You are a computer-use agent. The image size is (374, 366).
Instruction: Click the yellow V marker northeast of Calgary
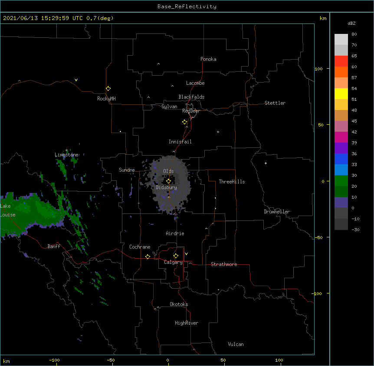tap(186, 254)
